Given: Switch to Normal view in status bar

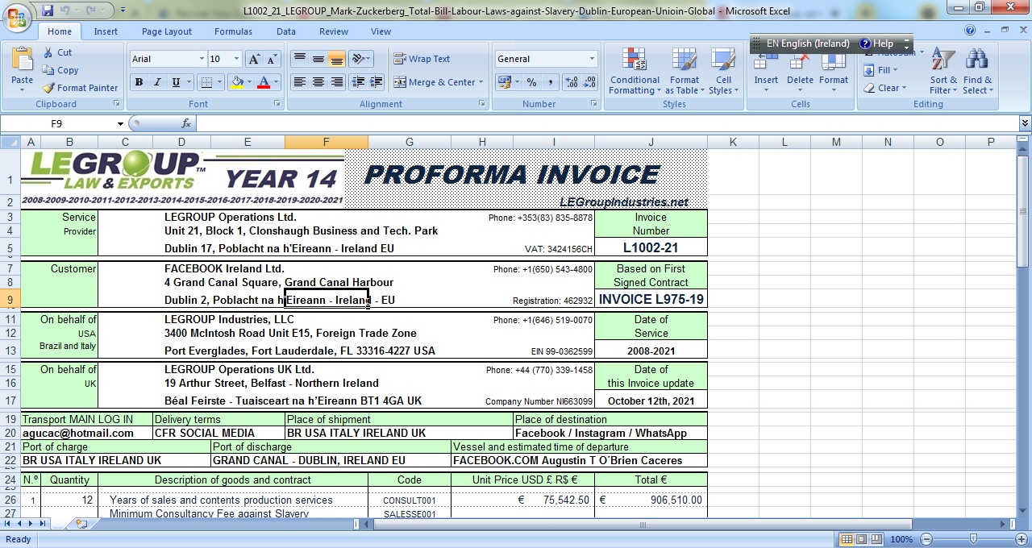Looking at the screenshot, I should click(847, 539).
